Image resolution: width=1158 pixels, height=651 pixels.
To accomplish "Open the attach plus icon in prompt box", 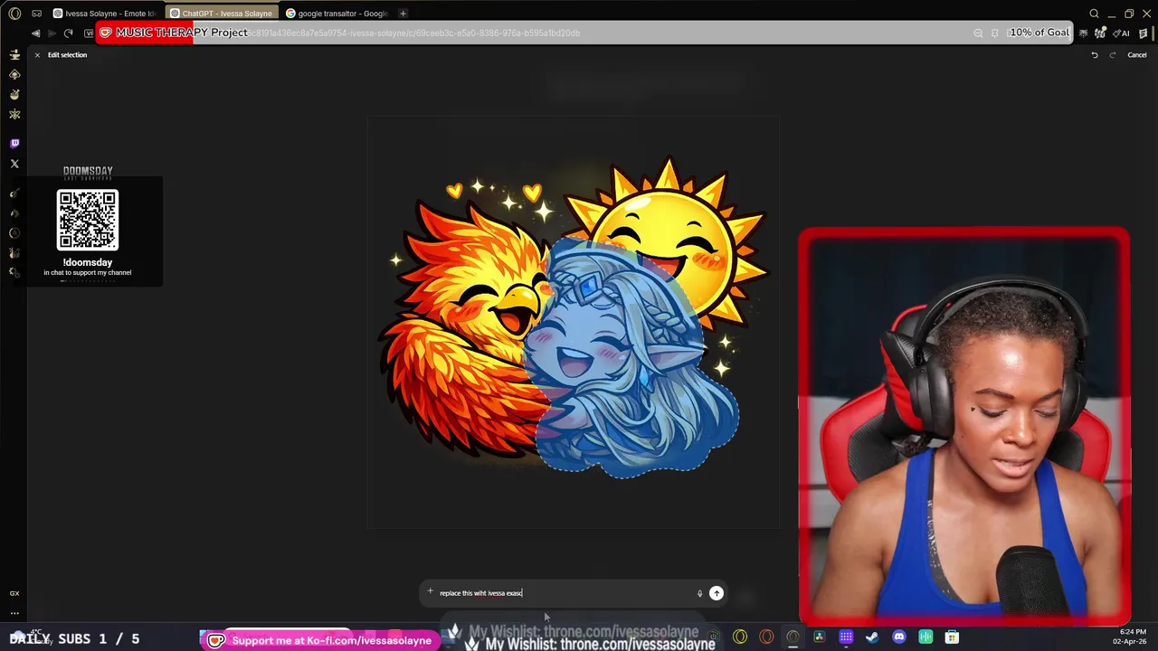I will (430, 592).
